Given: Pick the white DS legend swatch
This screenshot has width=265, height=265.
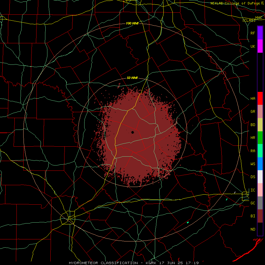Looking at the screenshot, I should click(260, 177).
